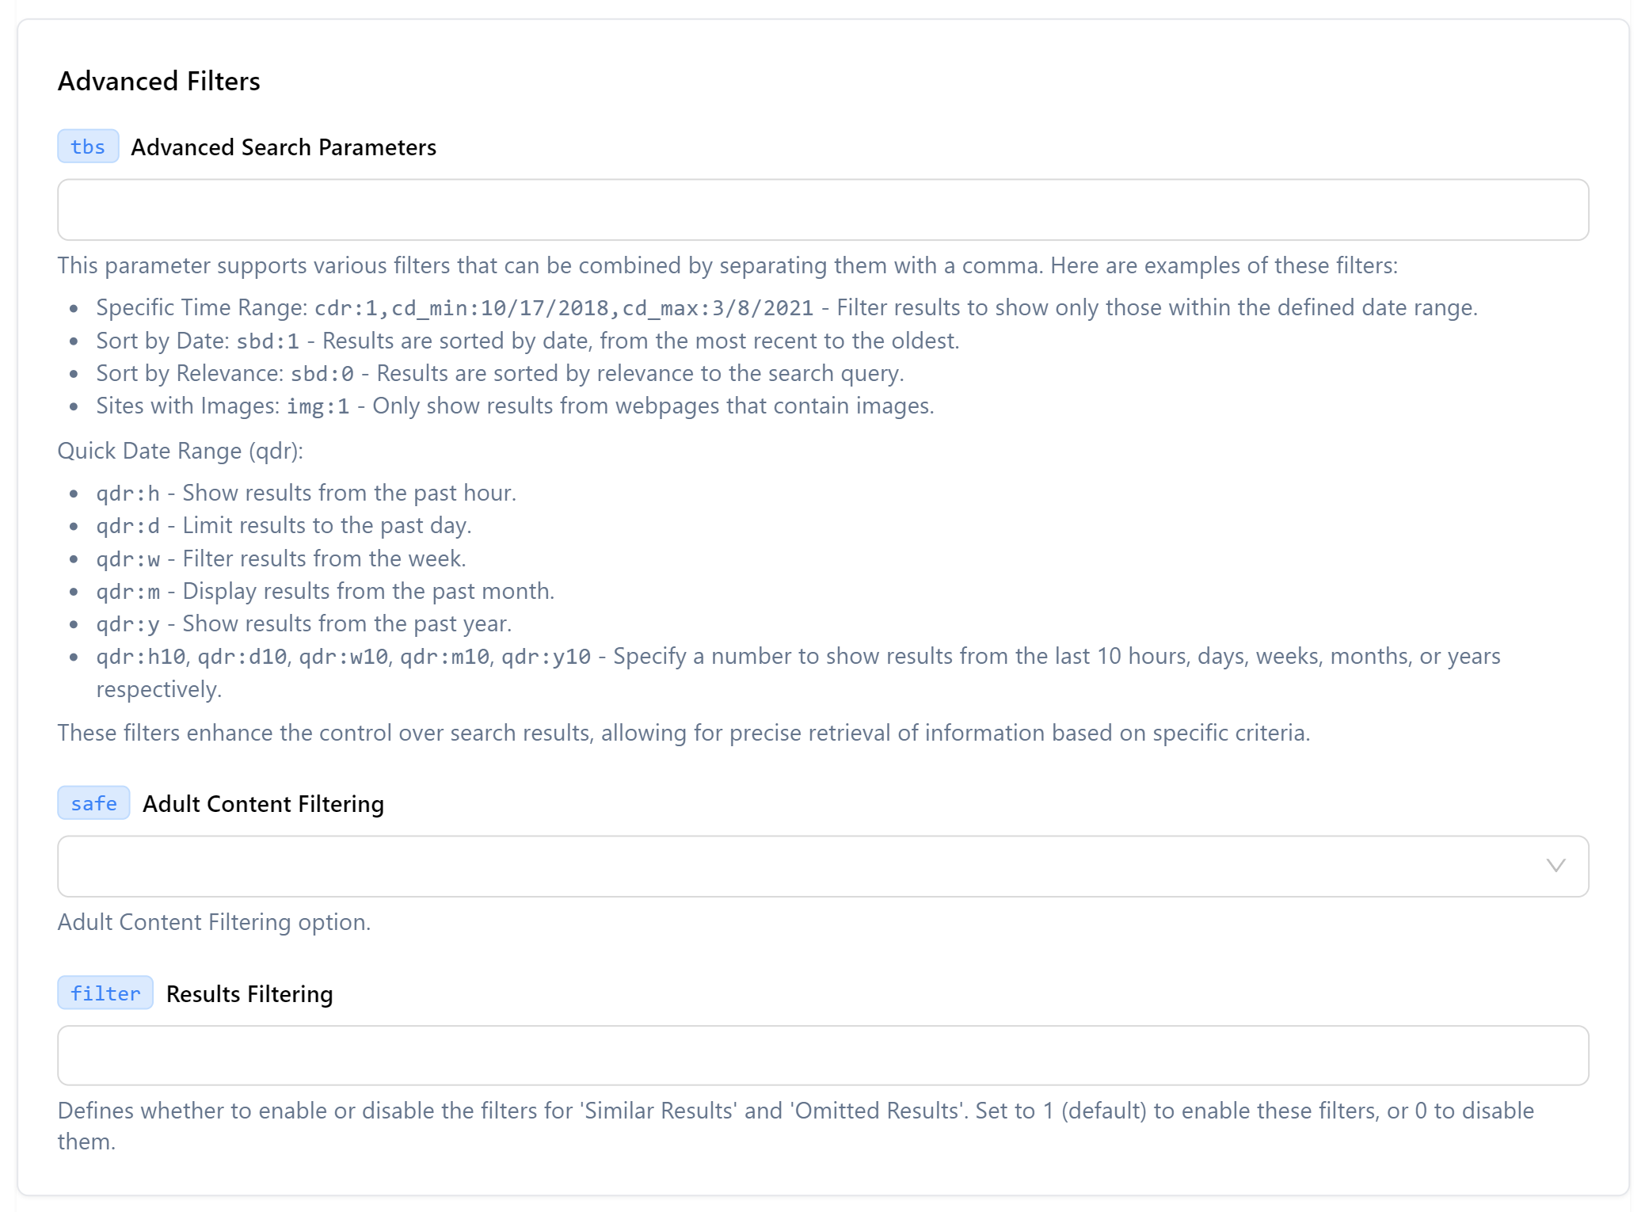The height and width of the screenshot is (1212, 1645).
Task: Click the Results Filtering label
Action: click(x=248, y=993)
